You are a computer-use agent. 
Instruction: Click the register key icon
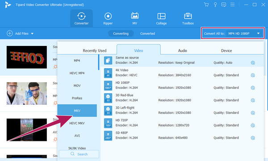pyautogui.click(x=215, y=4)
